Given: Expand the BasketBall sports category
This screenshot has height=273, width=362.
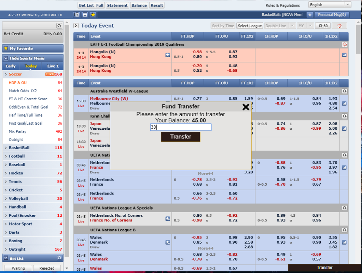Looking at the screenshot, I should click(19, 148).
